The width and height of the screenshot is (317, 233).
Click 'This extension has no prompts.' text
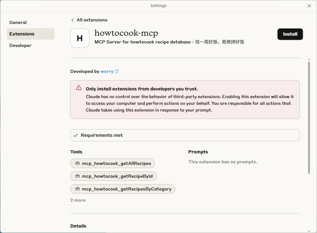(x=223, y=162)
